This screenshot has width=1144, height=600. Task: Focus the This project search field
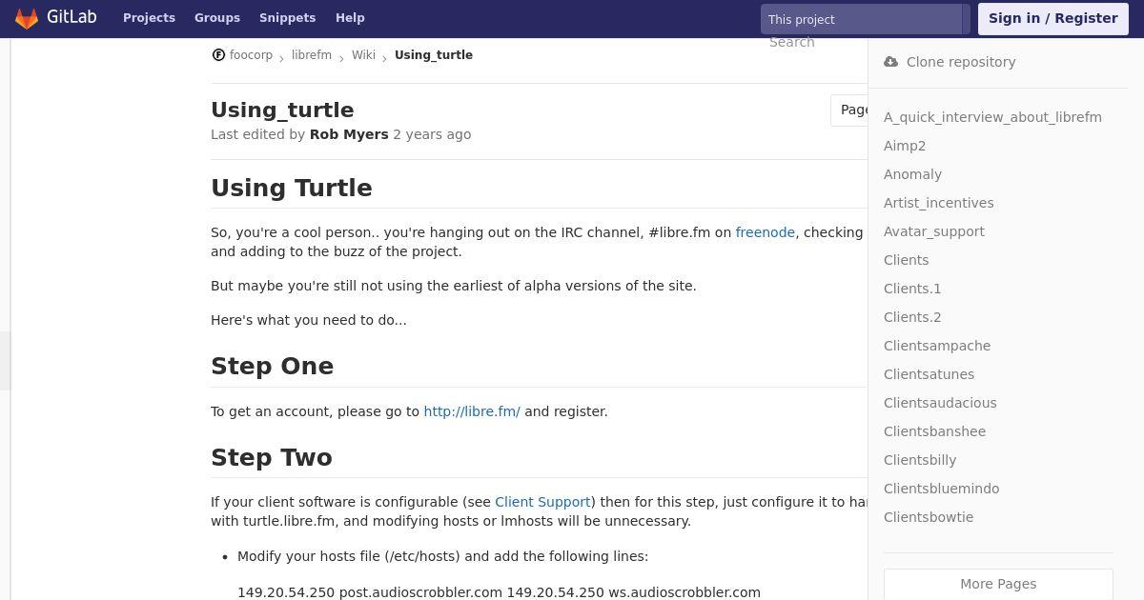click(x=862, y=19)
